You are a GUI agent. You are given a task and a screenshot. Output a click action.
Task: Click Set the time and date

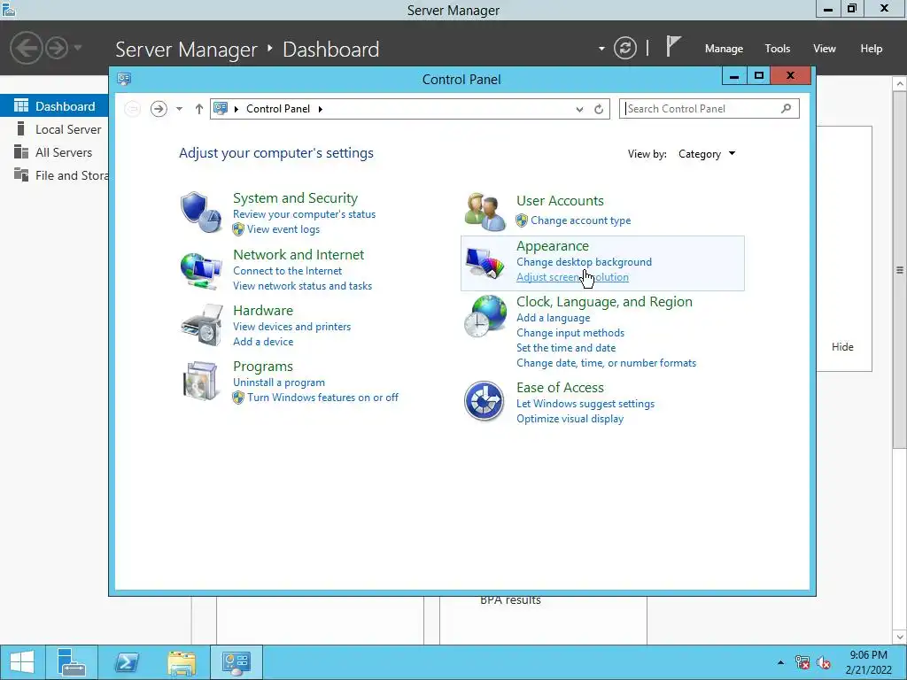coord(566,347)
